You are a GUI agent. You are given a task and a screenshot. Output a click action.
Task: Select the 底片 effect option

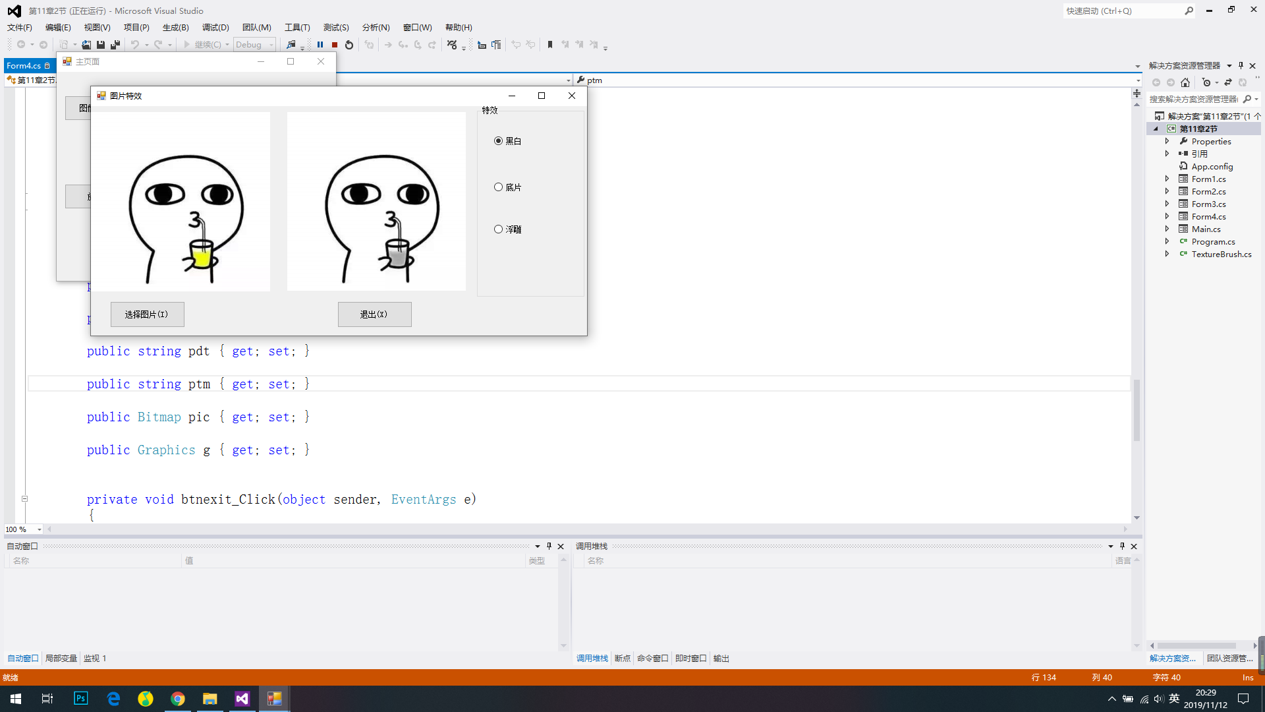coord(508,187)
